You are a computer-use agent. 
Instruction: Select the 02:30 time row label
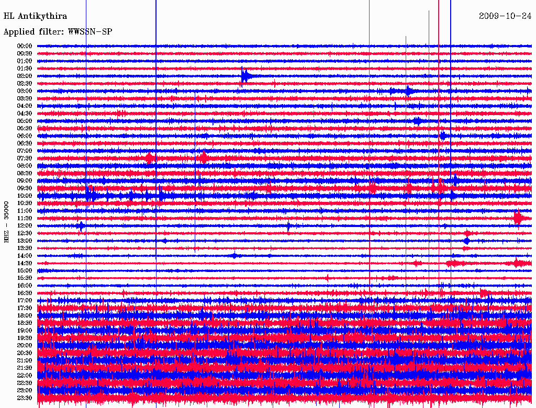pyautogui.click(x=25, y=84)
